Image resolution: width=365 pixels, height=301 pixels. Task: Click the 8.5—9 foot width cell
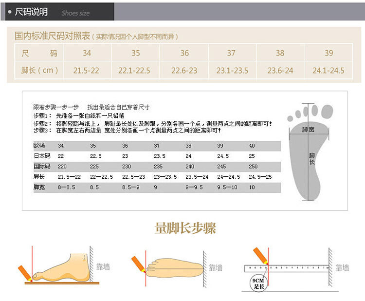130,188
